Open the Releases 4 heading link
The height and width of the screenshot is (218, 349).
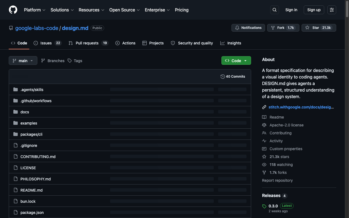(x=275, y=196)
